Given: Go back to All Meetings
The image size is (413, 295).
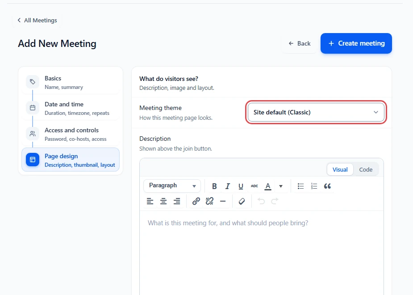Looking at the screenshot, I should tap(37, 20).
